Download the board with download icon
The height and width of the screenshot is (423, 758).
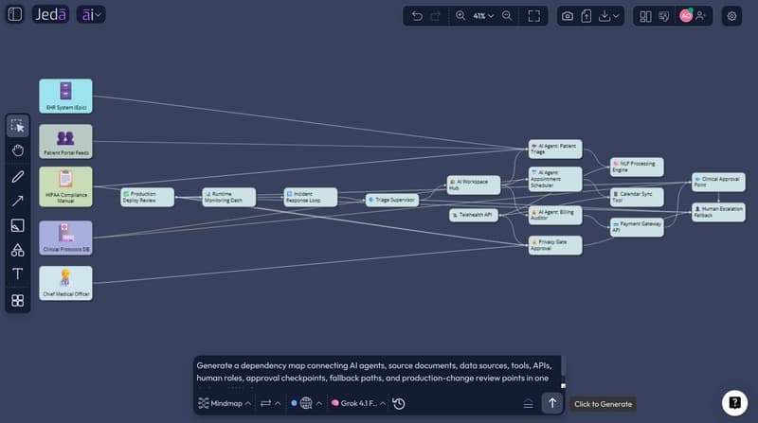click(605, 16)
